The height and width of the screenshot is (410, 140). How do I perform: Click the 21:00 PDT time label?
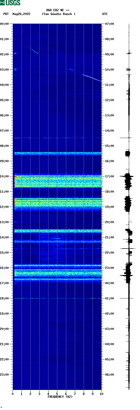tap(5, 344)
